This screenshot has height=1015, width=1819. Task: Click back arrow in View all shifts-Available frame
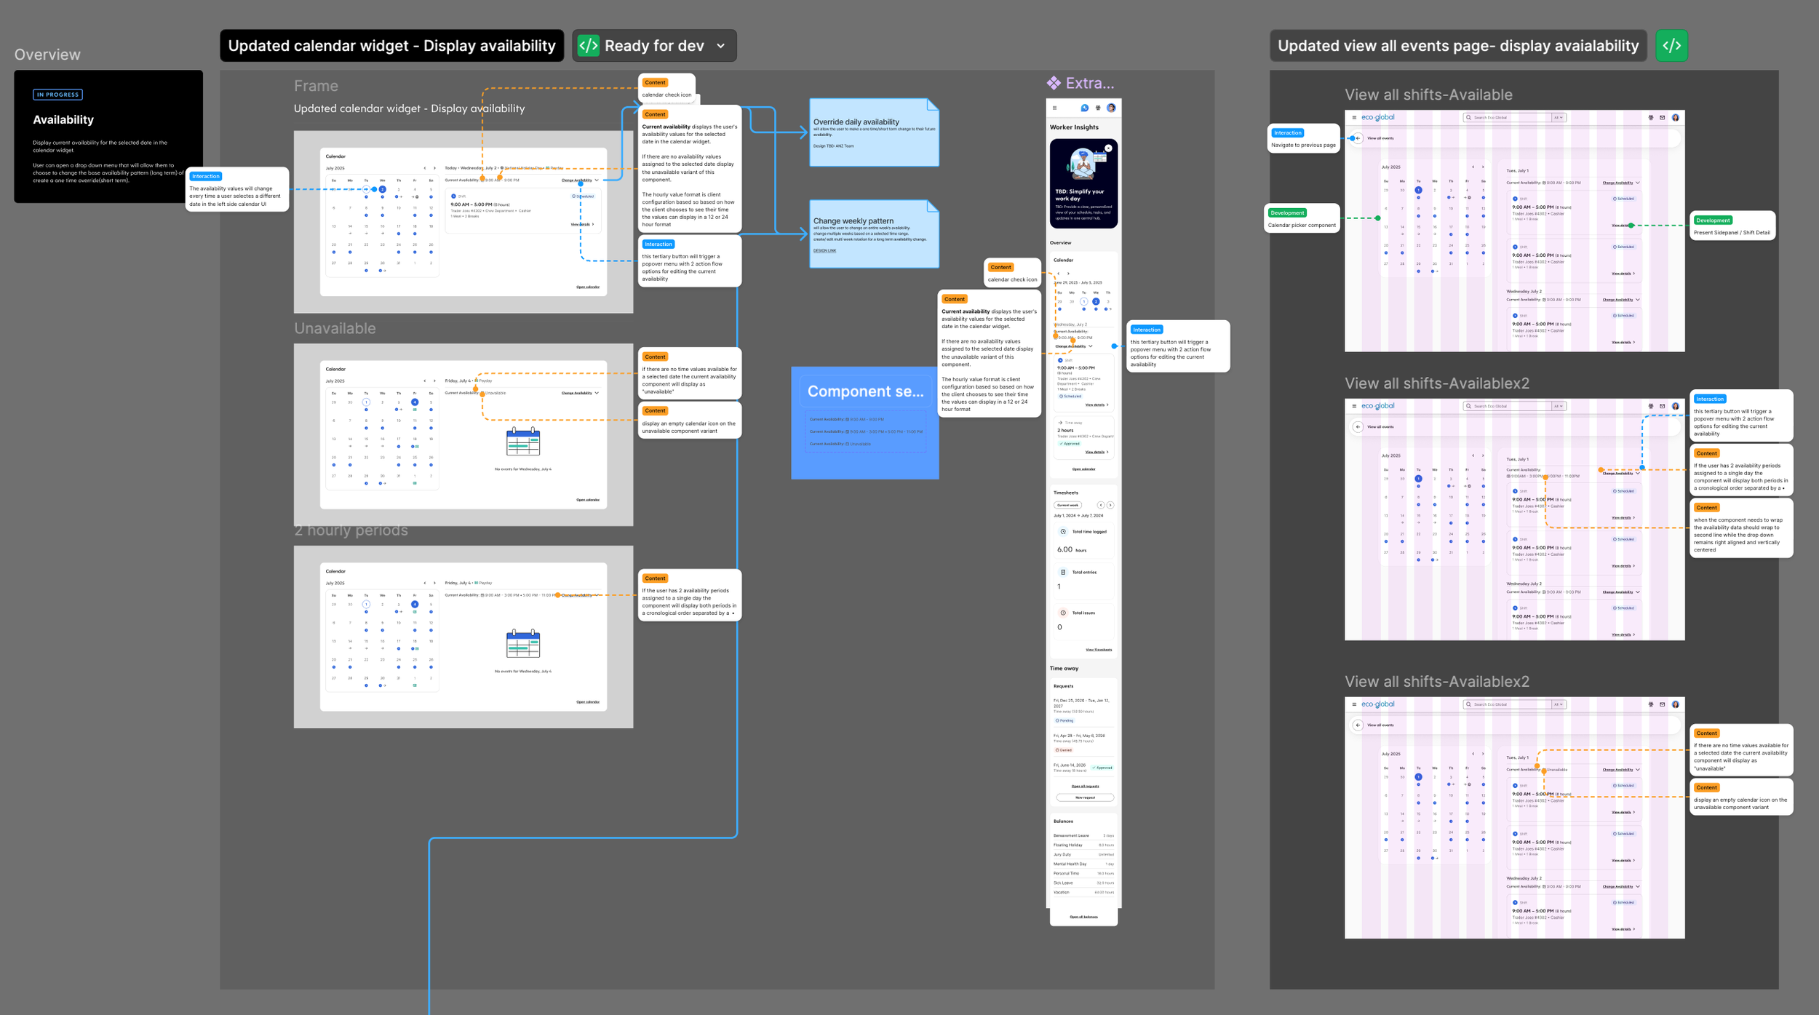pyautogui.click(x=1358, y=138)
